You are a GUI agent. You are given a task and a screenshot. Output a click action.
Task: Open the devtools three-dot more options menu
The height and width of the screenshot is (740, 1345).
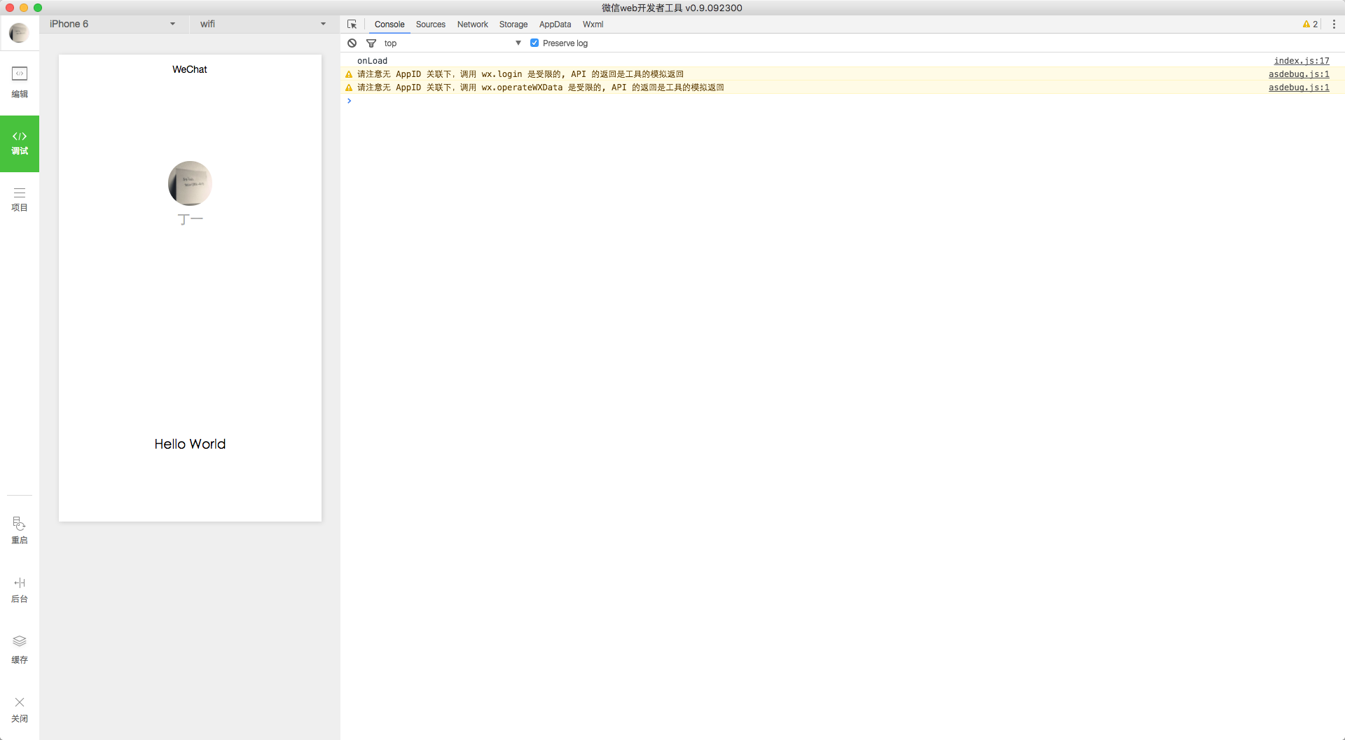coord(1334,25)
